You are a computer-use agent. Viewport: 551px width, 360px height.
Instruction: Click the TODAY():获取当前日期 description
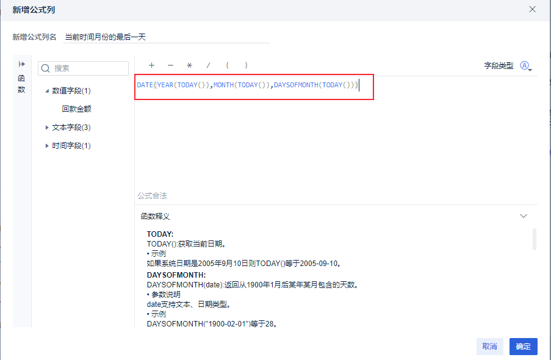point(187,244)
